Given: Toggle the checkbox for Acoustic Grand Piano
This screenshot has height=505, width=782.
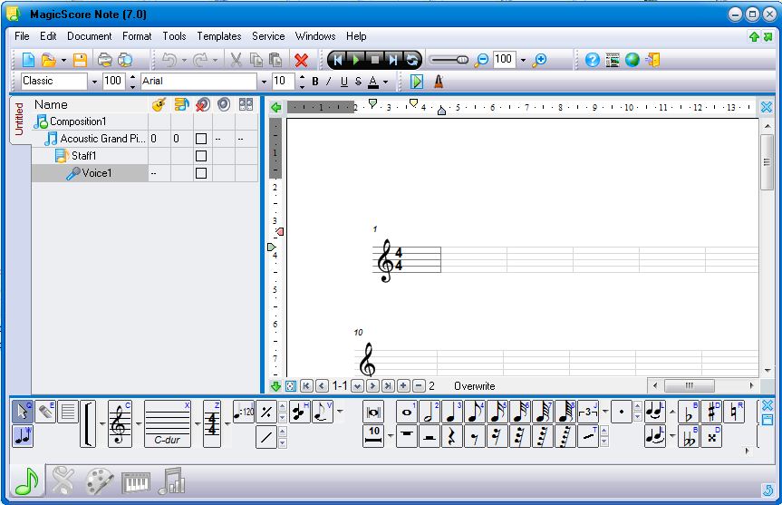Looking at the screenshot, I should click(201, 139).
